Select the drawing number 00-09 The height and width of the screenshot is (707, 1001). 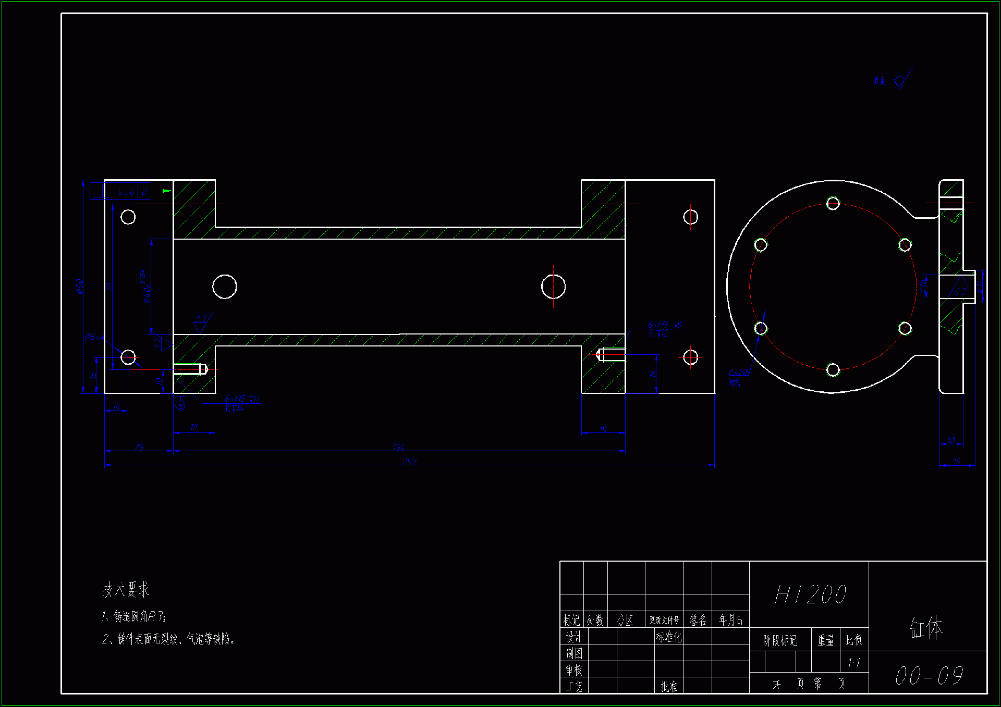(929, 676)
